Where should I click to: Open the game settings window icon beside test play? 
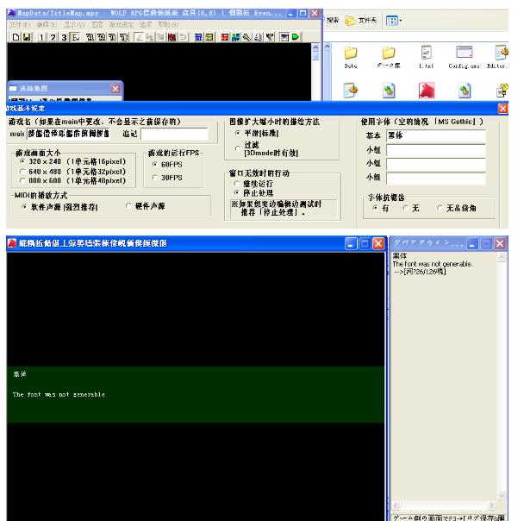click(x=284, y=37)
